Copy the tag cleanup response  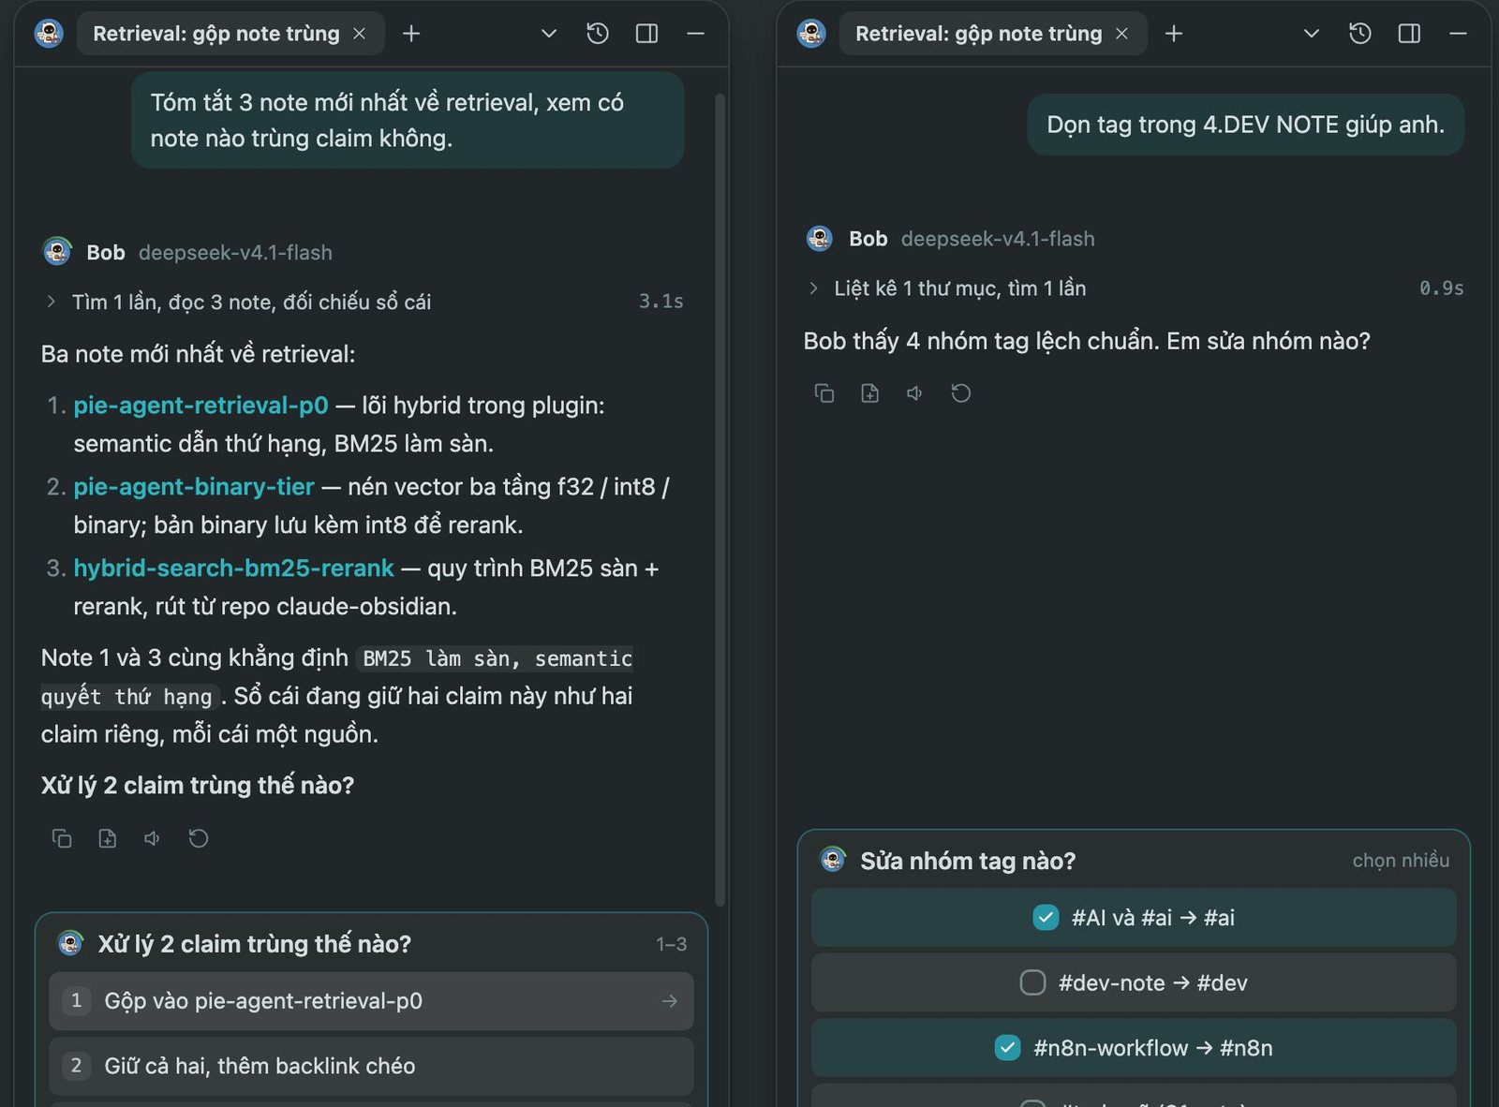tap(824, 393)
